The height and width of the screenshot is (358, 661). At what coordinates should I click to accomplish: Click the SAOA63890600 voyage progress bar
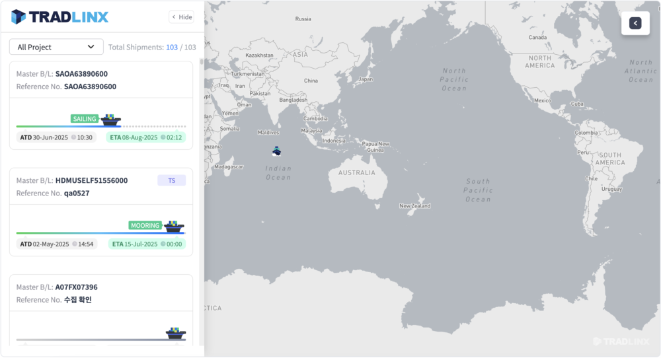(101, 126)
